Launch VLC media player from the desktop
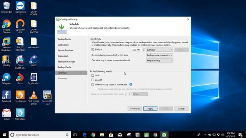 33,98
